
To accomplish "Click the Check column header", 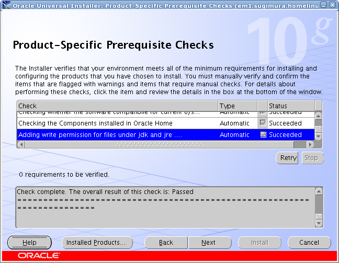I will [117, 106].
